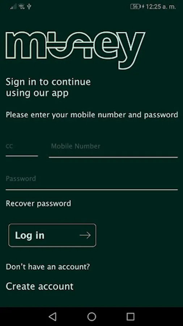This screenshot has width=183, height=326.
Task: Click the Recover password link
Action: [x=38, y=203]
